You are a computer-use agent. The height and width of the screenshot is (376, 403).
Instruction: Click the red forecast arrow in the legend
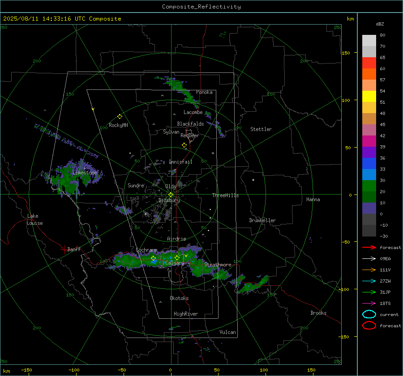[x=369, y=247]
